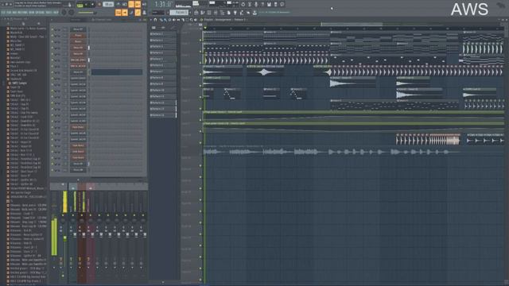Click the playlist bar ruler
This screenshot has height=286, width=509.
click(x=354, y=29)
